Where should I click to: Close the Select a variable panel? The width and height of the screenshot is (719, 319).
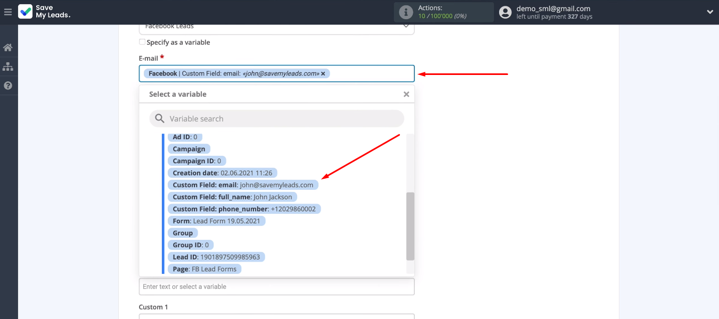(406, 94)
